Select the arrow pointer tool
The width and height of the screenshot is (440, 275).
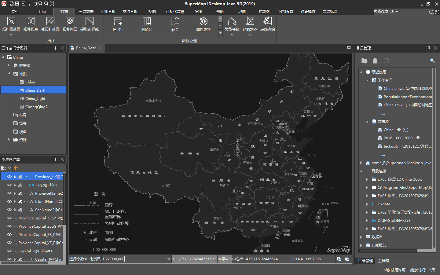29,3
